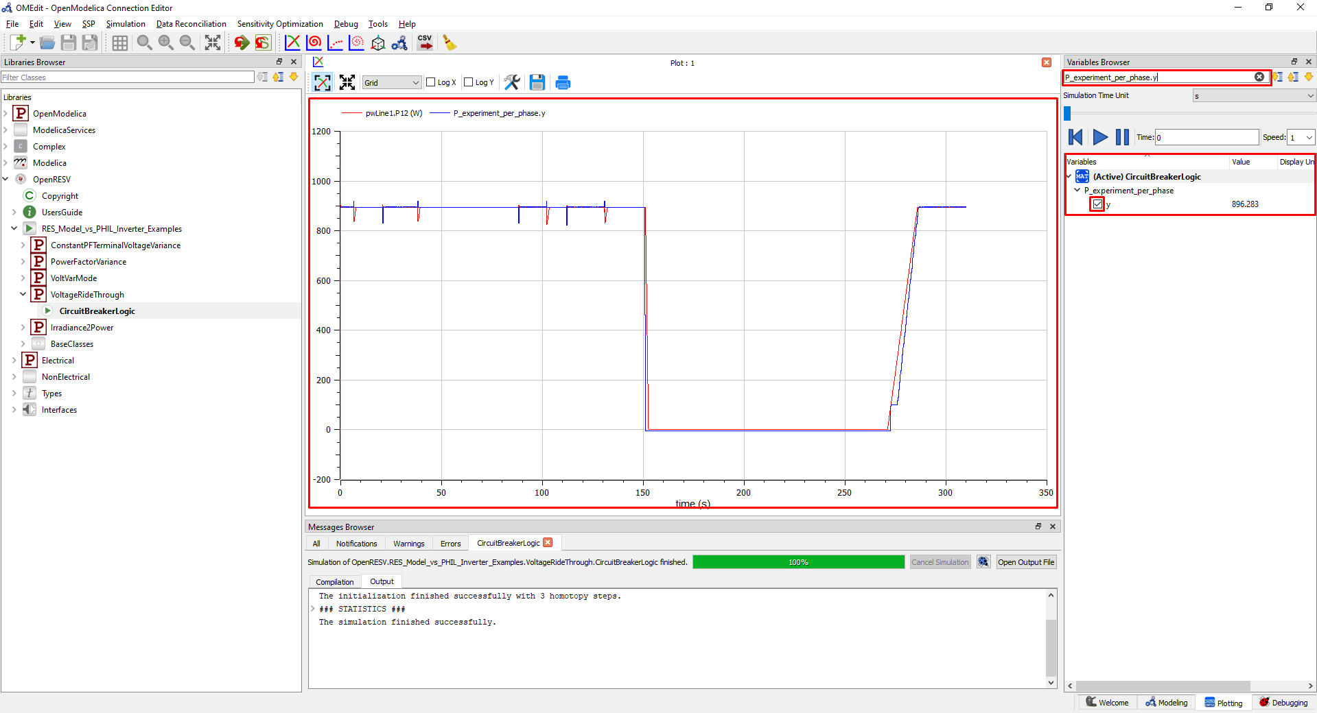
Task: Expand the ConstantPFTerminalVoltageVariance package
Action: tap(23, 245)
